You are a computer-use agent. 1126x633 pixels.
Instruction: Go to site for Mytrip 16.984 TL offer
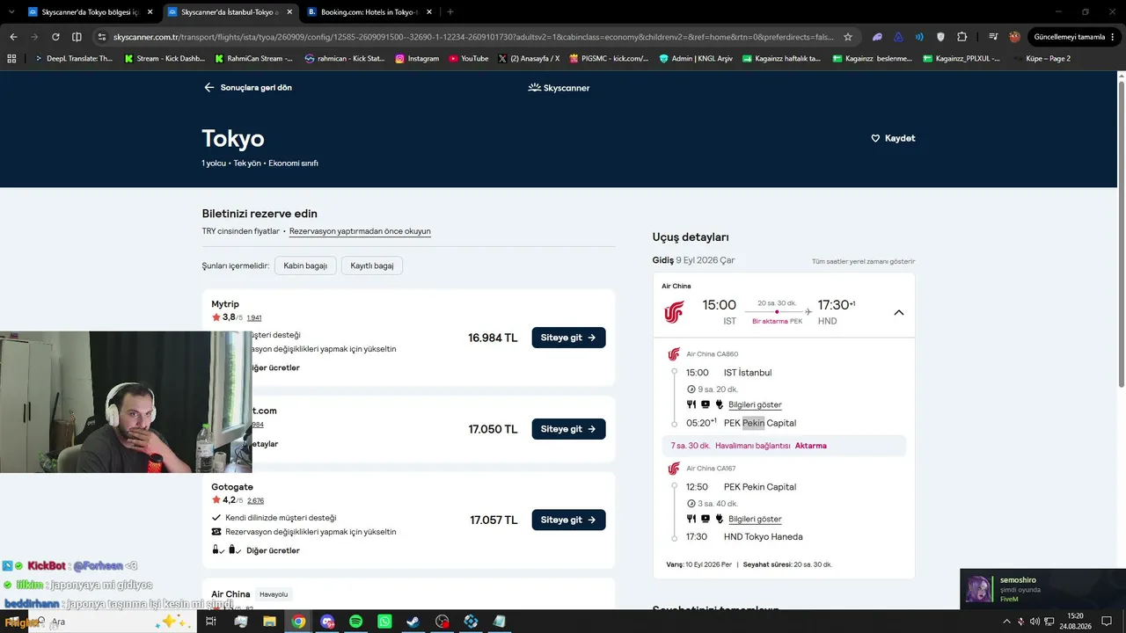coord(568,338)
